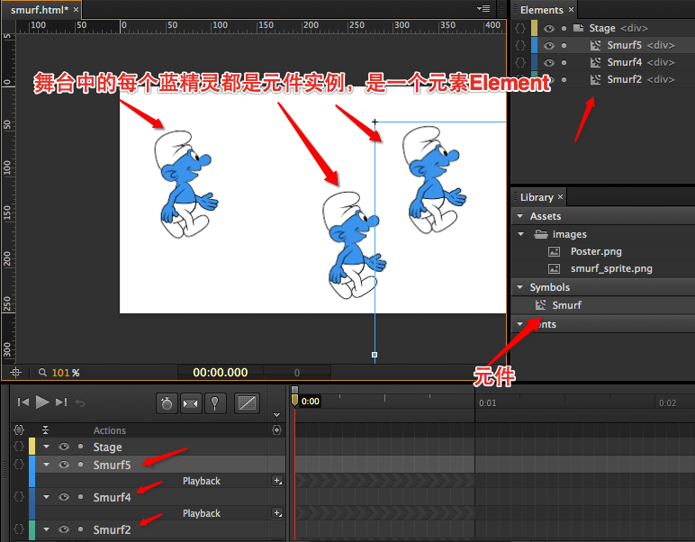Screen dimensions: 695x542
Task: Select Smurf4 in the Elements list
Action: pos(625,62)
